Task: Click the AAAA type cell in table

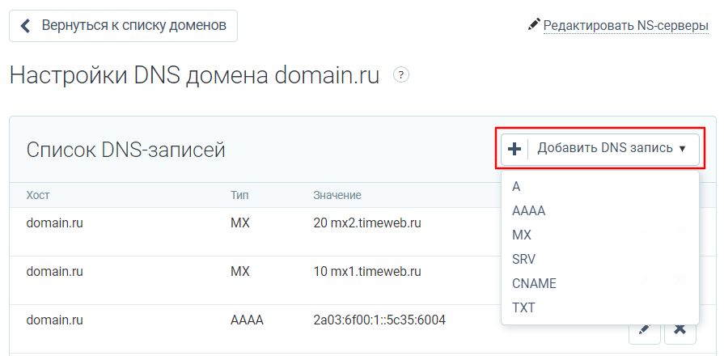Action: point(247,320)
